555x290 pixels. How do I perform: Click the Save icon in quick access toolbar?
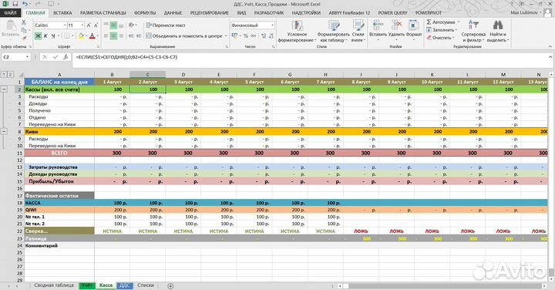pyautogui.click(x=15, y=4)
